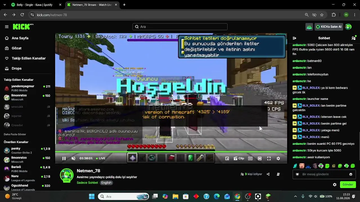This screenshot has width=360, height=202.
Task: Click the green stream progress bar
Action: [x=171, y=152]
